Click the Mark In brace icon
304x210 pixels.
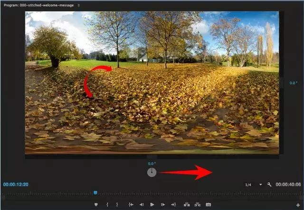(107, 205)
